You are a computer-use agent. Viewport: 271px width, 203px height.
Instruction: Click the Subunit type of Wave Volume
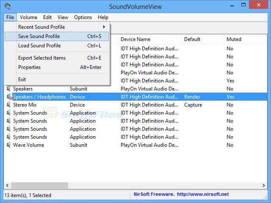[x=78, y=145]
